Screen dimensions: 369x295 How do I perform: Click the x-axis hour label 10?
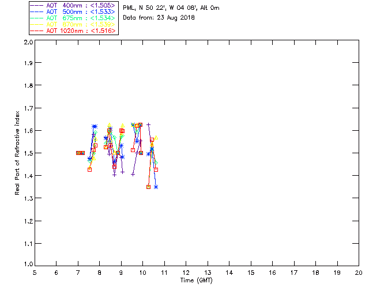pos(142,273)
